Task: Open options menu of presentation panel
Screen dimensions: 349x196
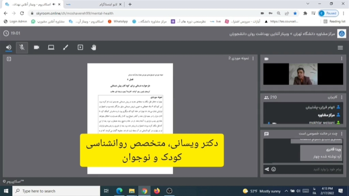Action: (x=253, y=59)
